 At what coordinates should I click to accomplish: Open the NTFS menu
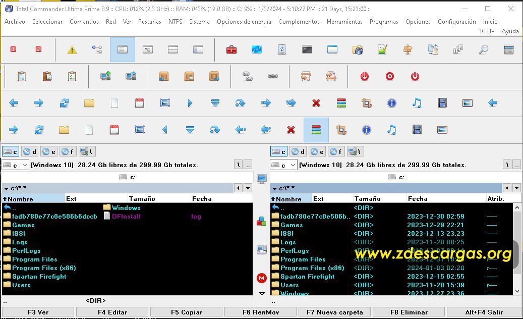tap(175, 22)
